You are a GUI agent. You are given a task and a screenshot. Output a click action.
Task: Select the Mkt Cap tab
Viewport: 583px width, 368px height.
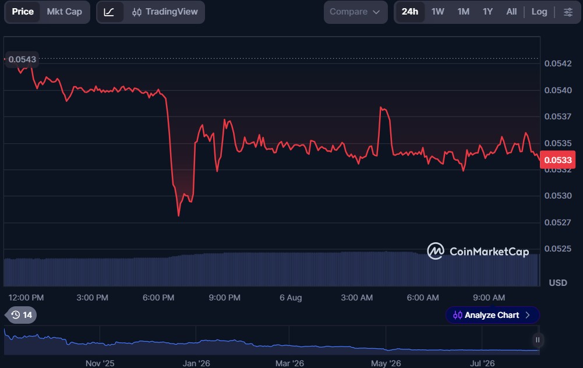point(64,12)
